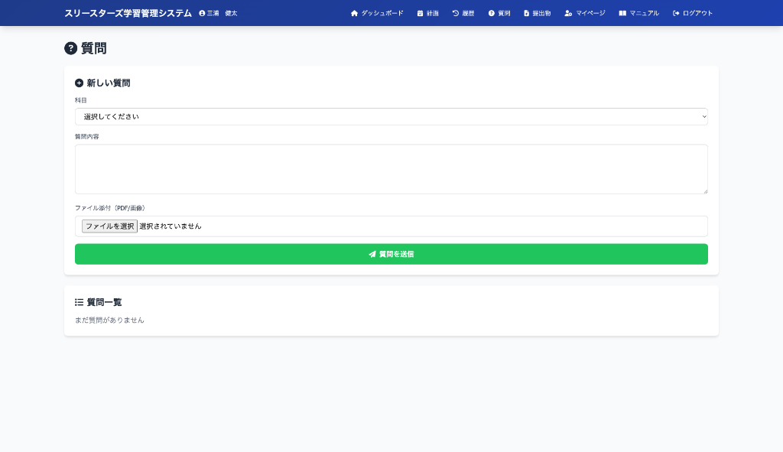Focus the 質問内容 text area

coord(391,169)
